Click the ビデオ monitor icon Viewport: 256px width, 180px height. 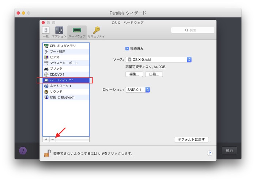(x=46, y=57)
